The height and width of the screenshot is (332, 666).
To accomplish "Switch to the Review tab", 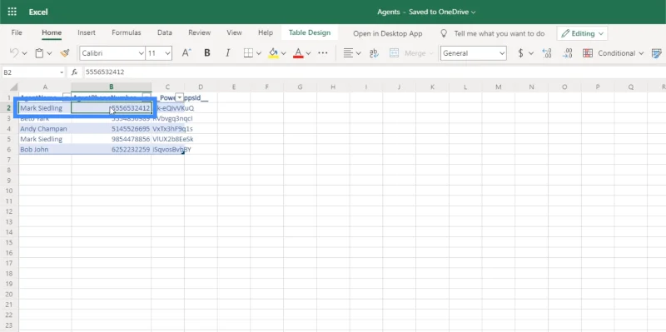I will coord(199,32).
